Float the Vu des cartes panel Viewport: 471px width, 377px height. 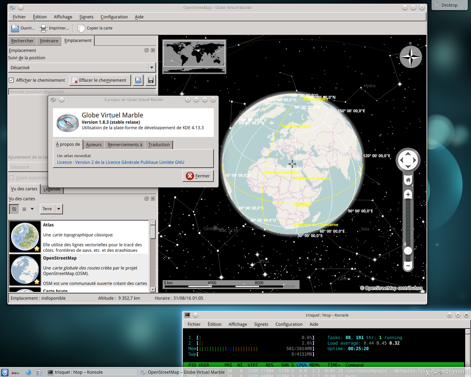(147, 199)
